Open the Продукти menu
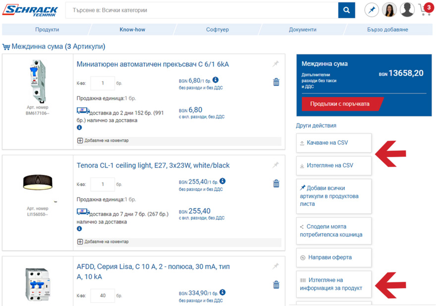The image size is (436, 306). [47, 29]
